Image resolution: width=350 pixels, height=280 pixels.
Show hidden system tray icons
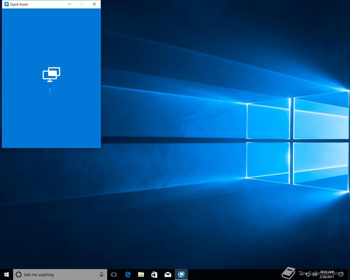(x=301, y=274)
